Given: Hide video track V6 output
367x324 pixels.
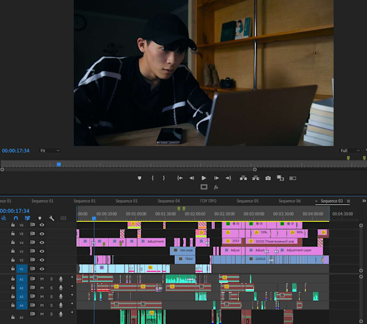Looking at the screenshot, I should (x=42, y=225).
